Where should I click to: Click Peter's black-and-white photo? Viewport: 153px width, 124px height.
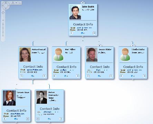(x=41, y=97)
